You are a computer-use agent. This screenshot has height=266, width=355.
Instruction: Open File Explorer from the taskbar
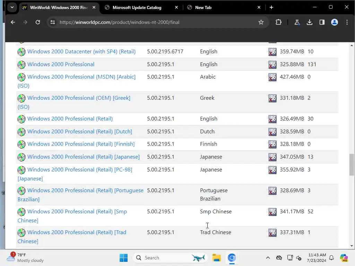(216, 258)
